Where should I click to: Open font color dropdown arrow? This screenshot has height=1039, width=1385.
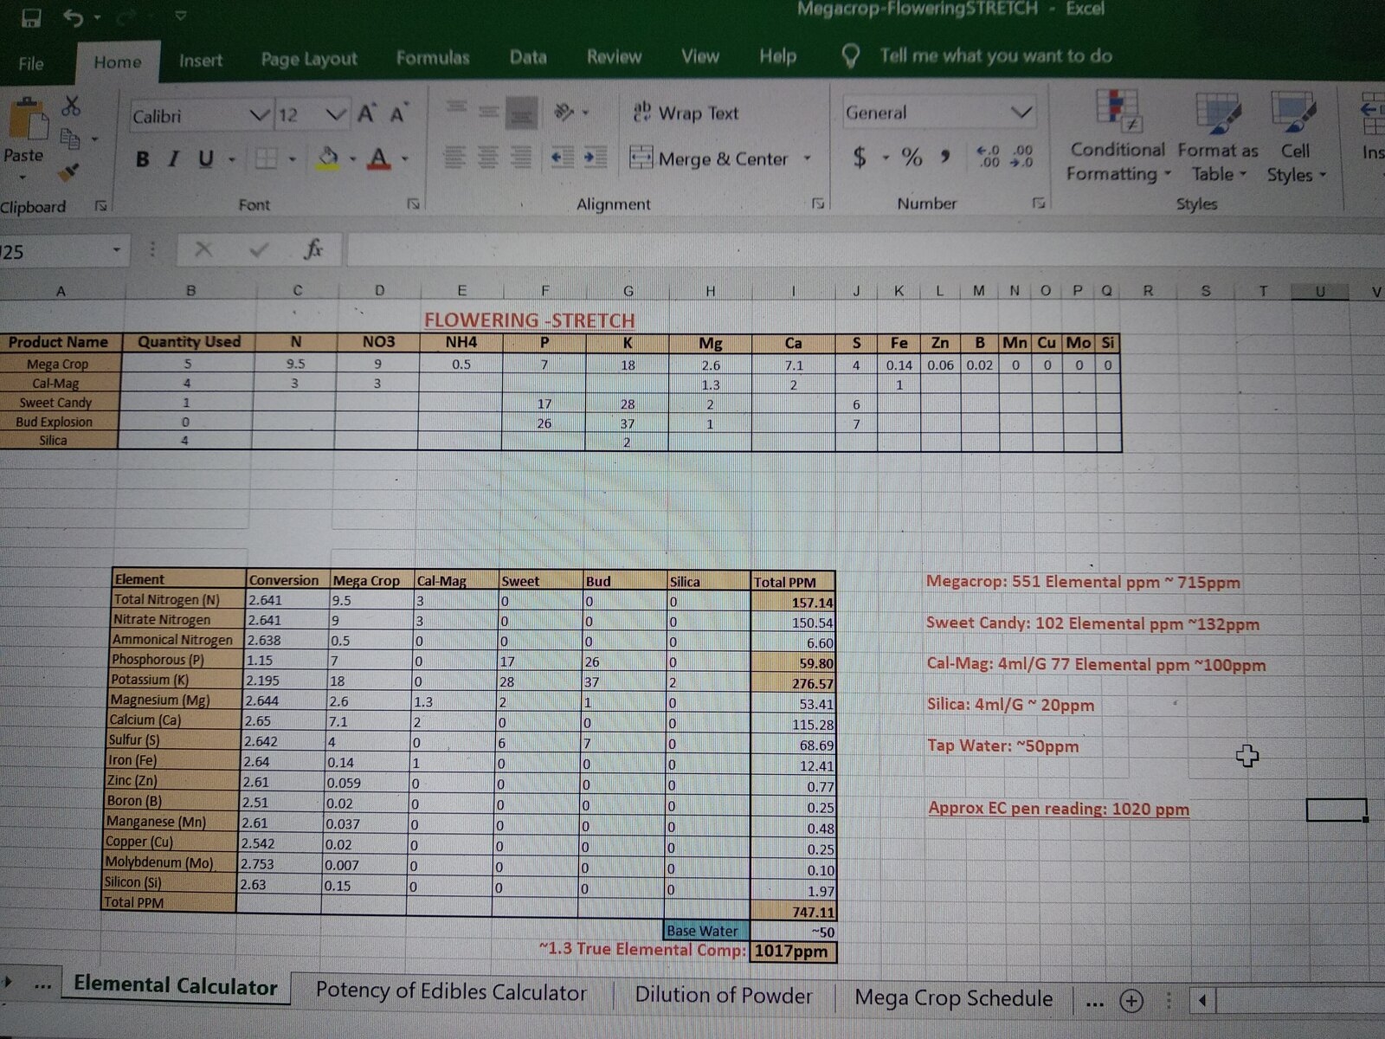pyautogui.click(x=404, y=158)
